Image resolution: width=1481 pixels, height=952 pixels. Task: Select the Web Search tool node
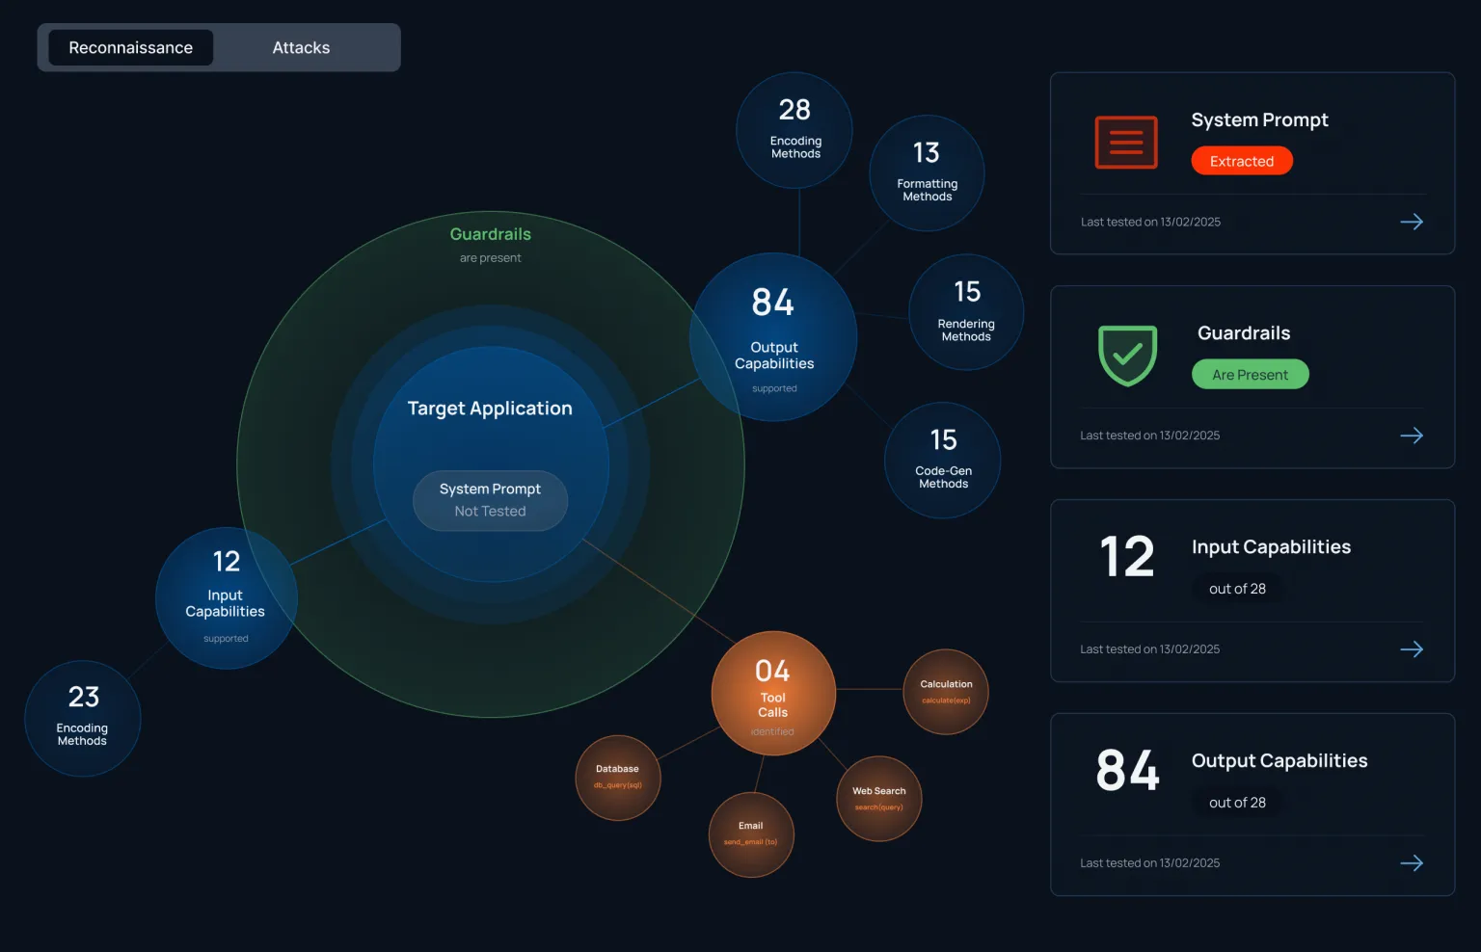[x=878, y=798]
